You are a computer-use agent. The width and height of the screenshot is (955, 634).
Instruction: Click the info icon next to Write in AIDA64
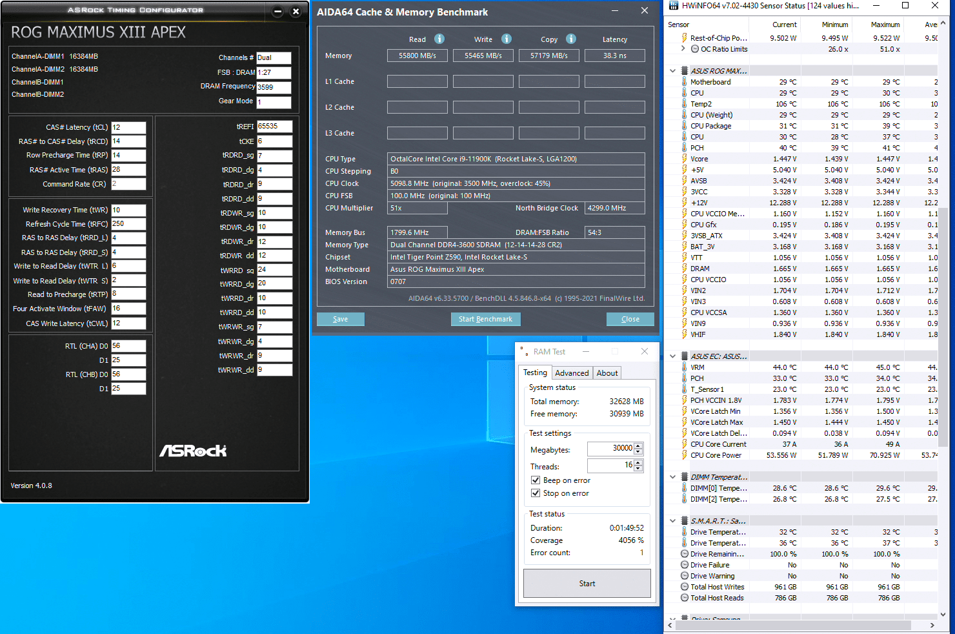[x=507, y=39]
